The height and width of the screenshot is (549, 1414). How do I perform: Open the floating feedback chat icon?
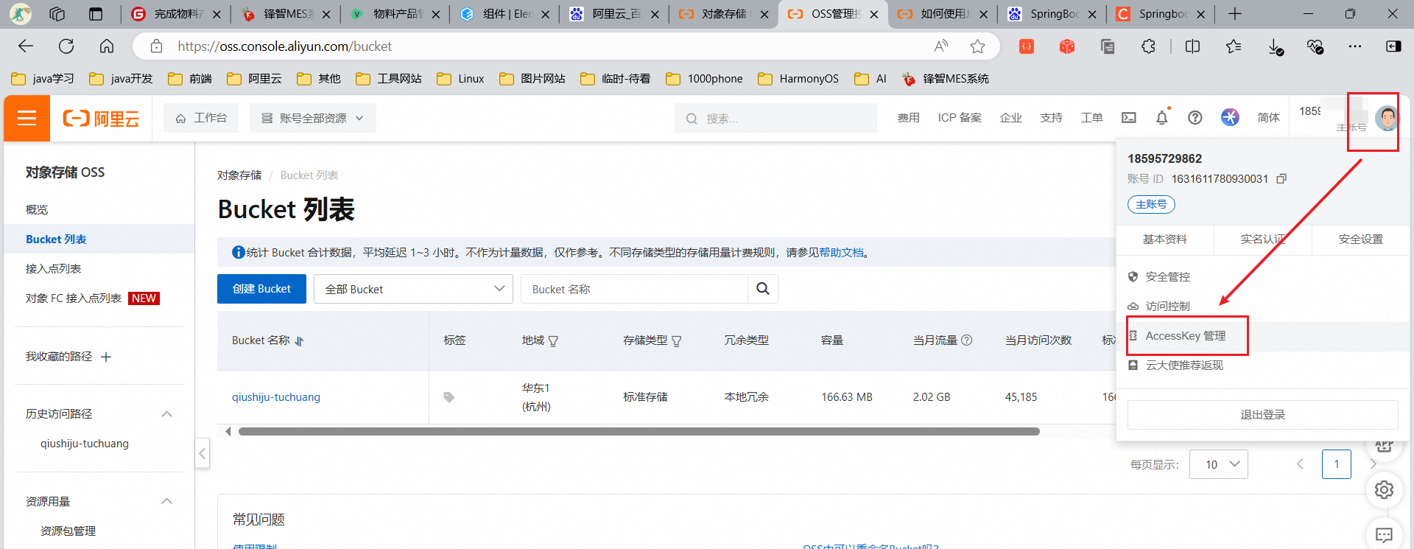[1384, 535]
